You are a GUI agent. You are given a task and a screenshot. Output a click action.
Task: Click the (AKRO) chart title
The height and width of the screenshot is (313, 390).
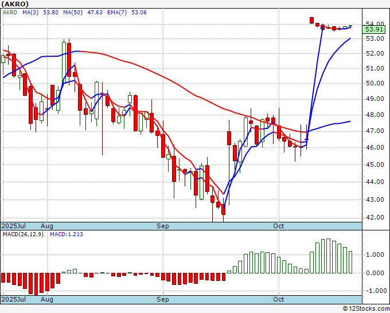[x=15, y=4]
